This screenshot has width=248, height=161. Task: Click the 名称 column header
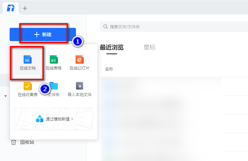(x=109, y=69)
